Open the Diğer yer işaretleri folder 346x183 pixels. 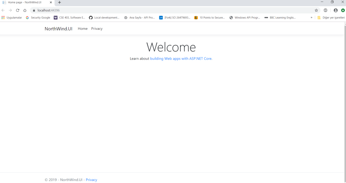point(331,18)
